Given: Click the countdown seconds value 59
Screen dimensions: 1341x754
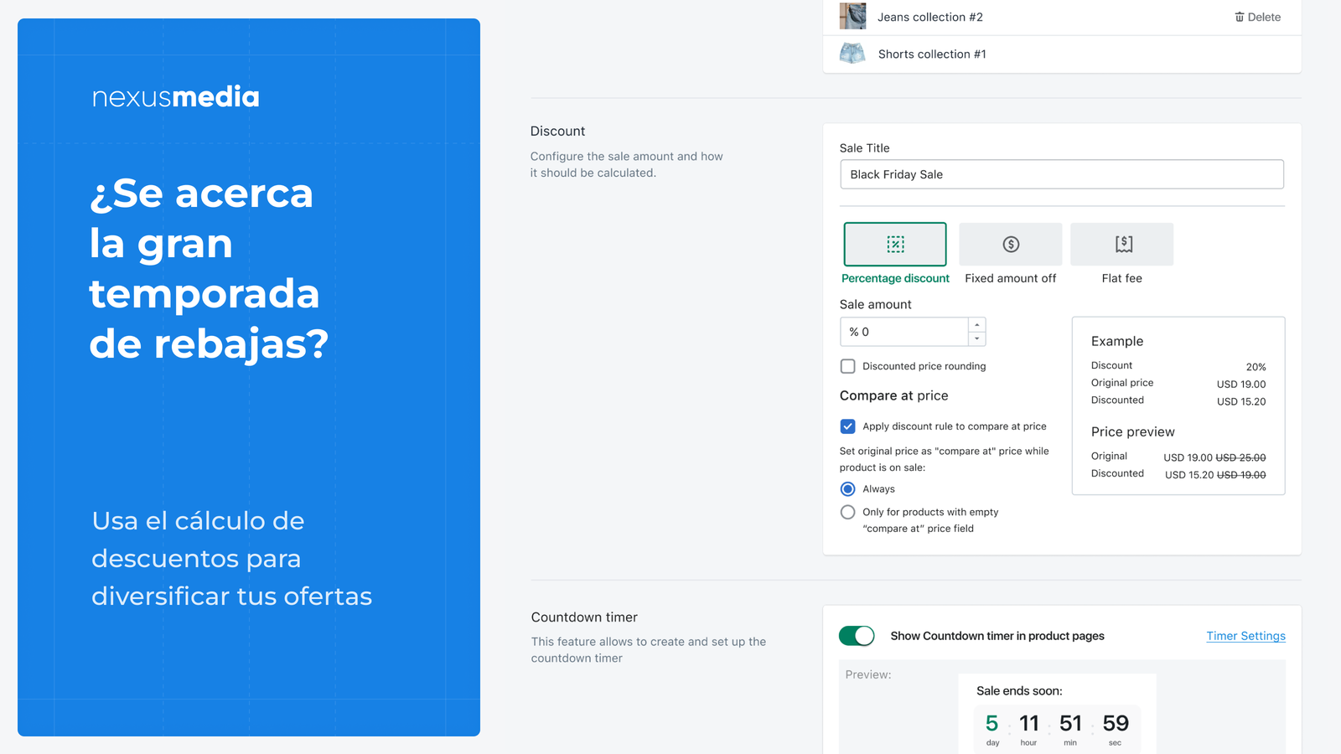Looking at the screenshot, I should coord(1116,723).
